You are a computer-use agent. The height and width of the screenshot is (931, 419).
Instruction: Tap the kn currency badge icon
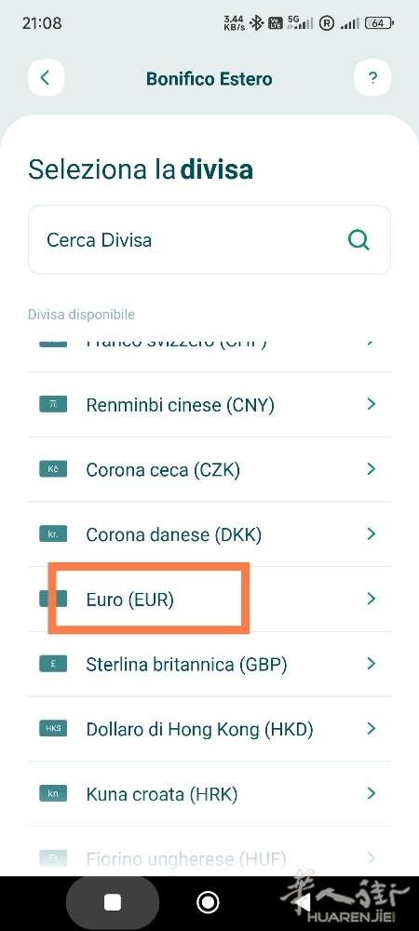click(x=53, y=793)
